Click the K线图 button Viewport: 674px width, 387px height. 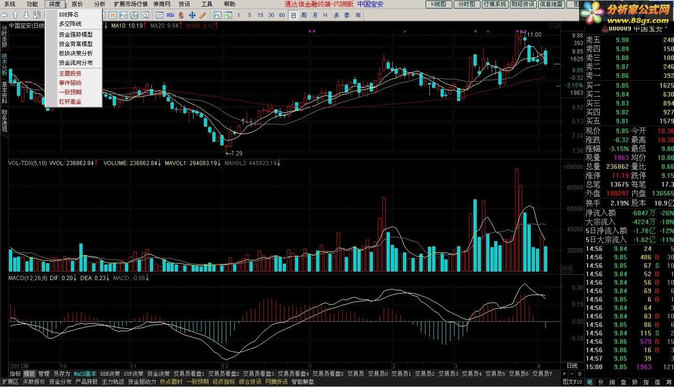coord(439,4)
